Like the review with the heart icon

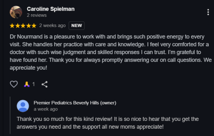[14, 84]
